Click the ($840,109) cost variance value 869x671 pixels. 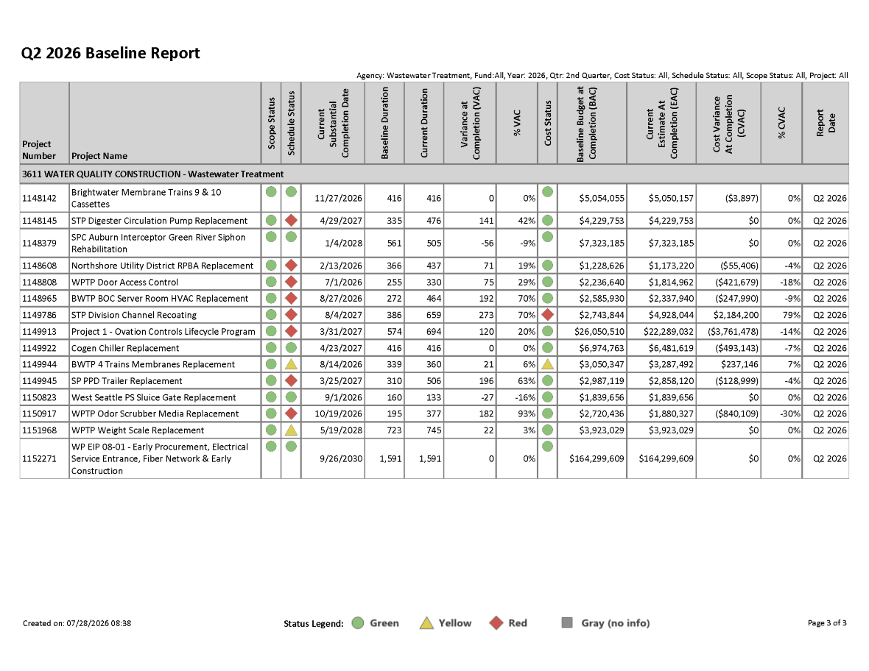click(736, 413)
